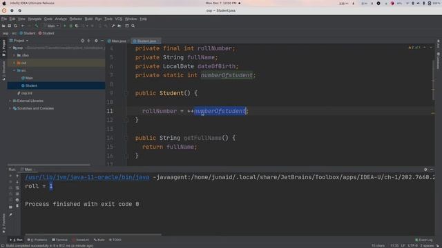The image size is (442, 248).
Task: Expand External Libraries node
Action: [10, 101]
